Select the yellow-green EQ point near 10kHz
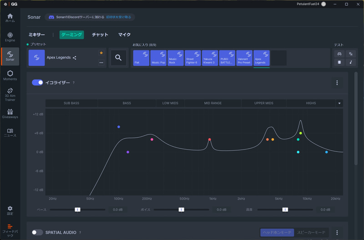Image resolution: width=364 pixels, height=240 pixels. 301,133
